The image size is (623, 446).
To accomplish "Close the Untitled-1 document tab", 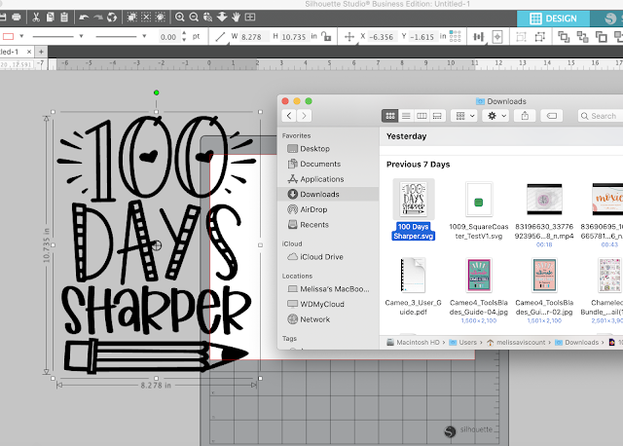I will pyautogui.click(x=29, y=52).
